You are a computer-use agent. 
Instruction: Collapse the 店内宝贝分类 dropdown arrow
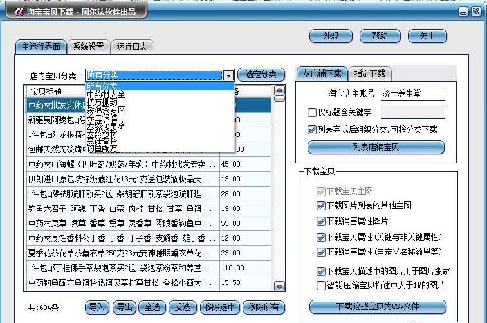point(228,75)
